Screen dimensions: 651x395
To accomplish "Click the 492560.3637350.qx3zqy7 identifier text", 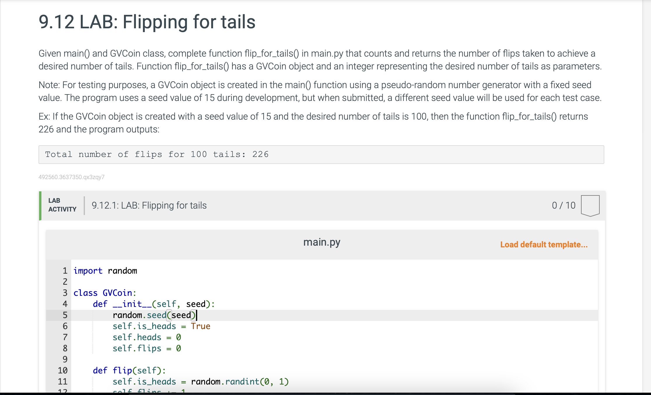I will [71, 177].
